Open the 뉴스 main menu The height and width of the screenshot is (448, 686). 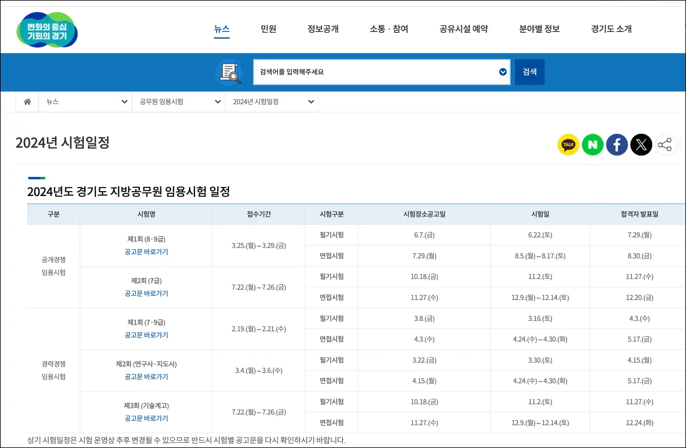221,29
